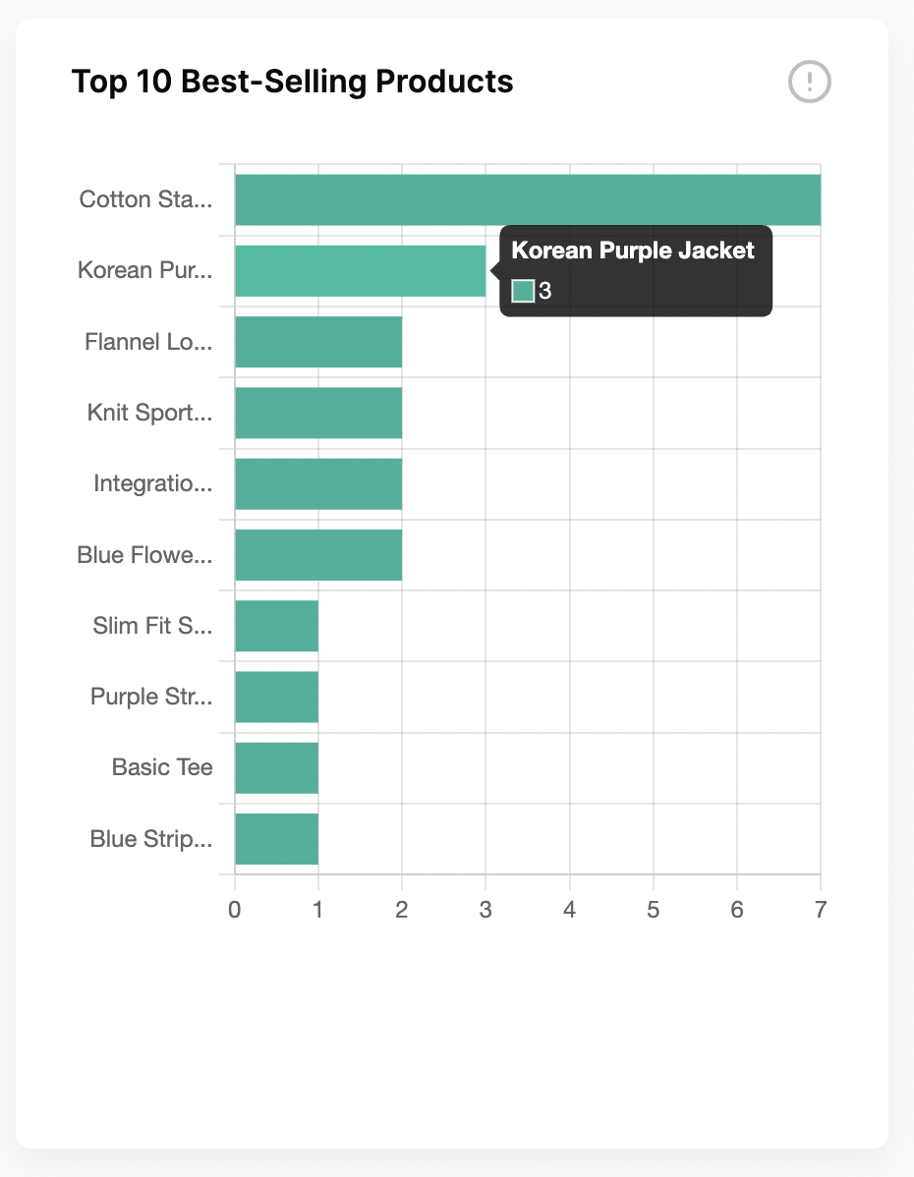Click the Korean Purple Jacket tooltip title
914x1177 pixels.
coord(632,250)
